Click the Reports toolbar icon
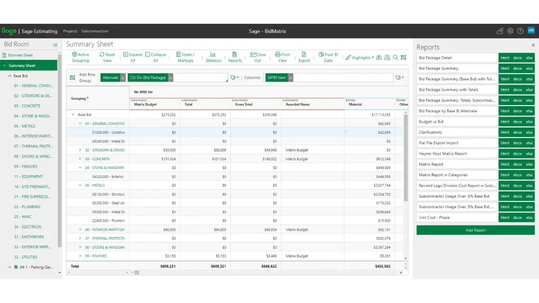This screenshot has height=303, width=539. pyautogui.click(x=234, y=54)
